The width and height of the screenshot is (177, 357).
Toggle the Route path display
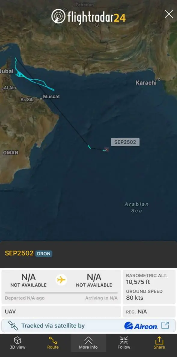[x=53, y=343]
